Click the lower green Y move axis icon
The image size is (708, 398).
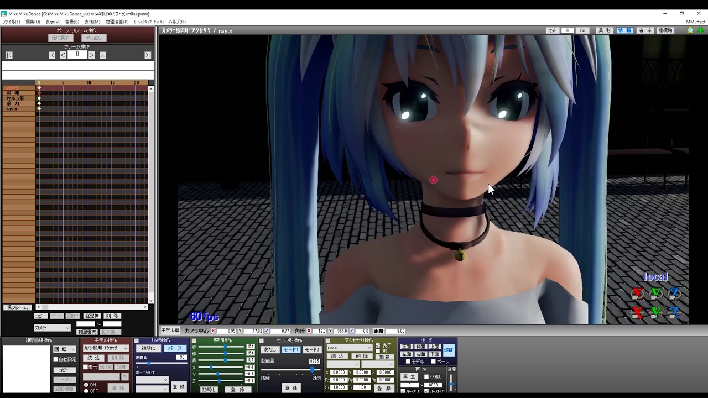[656, 312]
